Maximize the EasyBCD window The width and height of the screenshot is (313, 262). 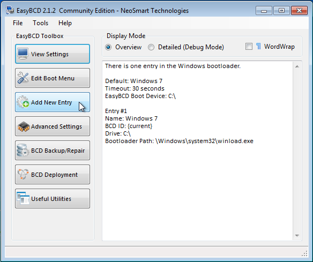coord(281,11)
